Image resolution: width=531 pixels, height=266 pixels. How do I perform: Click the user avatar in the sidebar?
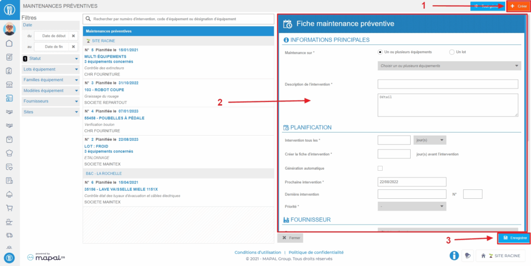[x=9, y=29]
